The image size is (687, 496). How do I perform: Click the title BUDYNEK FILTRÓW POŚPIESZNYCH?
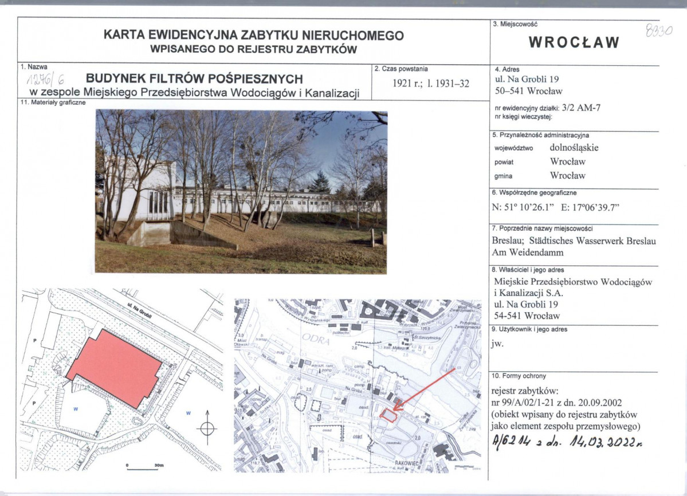tap(194, 79)
